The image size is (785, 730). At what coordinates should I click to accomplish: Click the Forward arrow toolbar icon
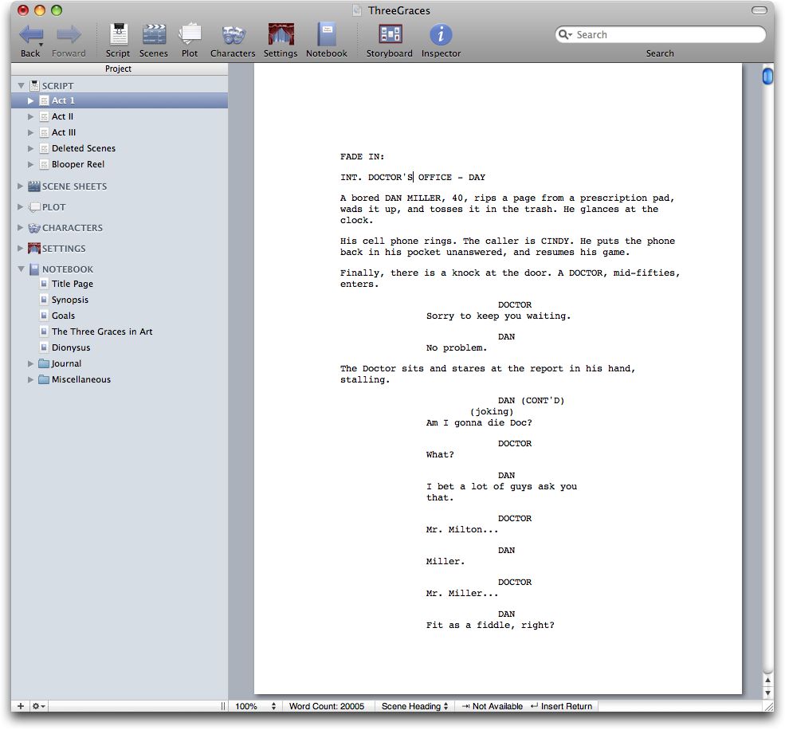pyautogui.click(x=69, y=35)
